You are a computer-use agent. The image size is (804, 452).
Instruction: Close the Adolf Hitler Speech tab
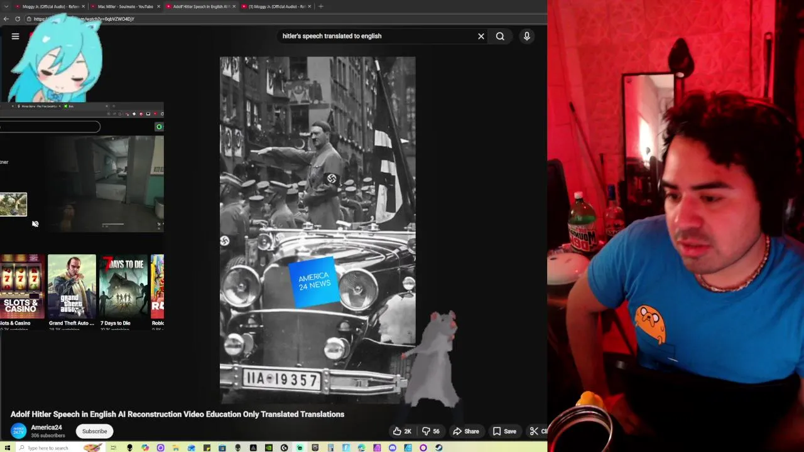[x=234, y=6]
